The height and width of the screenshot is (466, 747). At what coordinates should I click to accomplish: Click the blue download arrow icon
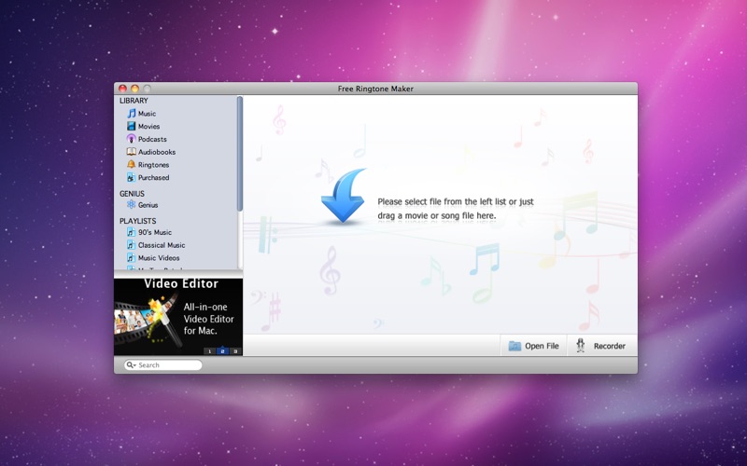click(x=344, y=197)
